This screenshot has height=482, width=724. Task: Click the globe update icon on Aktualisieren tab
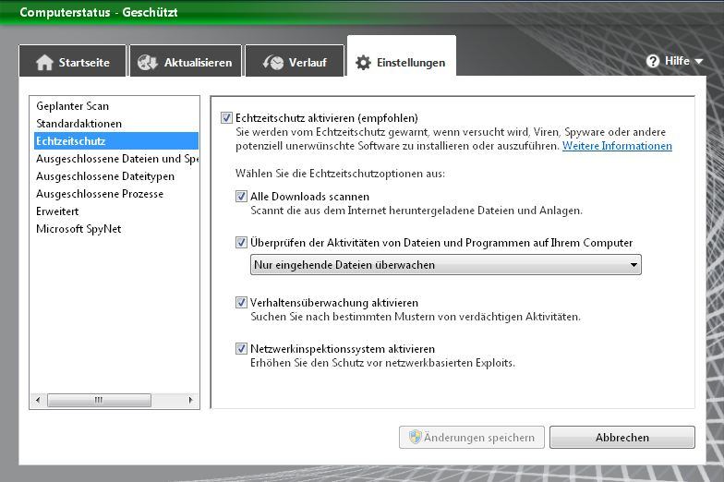pos(148,63)
